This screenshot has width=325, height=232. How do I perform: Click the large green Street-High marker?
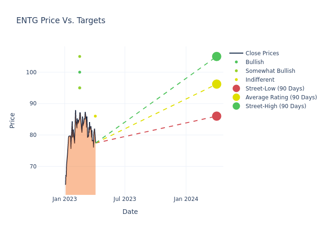click(x=216, y=57)
